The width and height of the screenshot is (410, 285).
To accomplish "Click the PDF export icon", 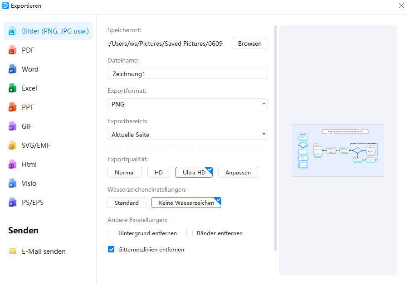I will [x=12, y=50].
